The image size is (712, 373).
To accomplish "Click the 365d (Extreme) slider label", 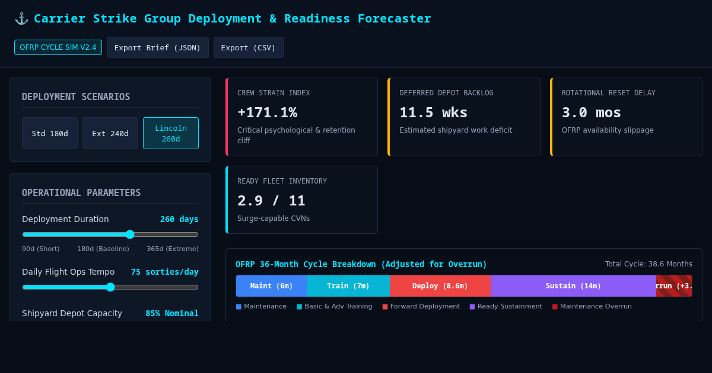I will coord(173,249).
